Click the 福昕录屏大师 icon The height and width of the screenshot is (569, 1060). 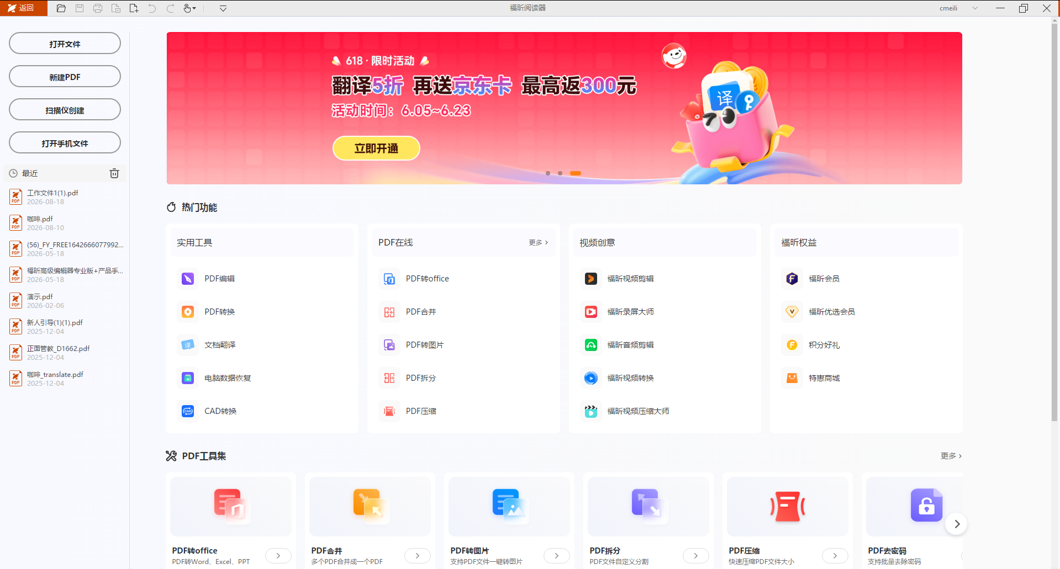click(591, 312)
